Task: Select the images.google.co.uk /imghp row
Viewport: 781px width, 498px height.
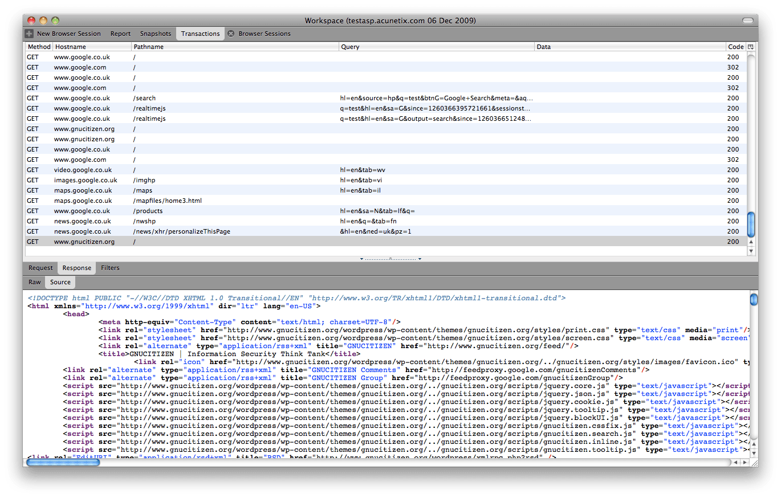Action: [386, 180]
